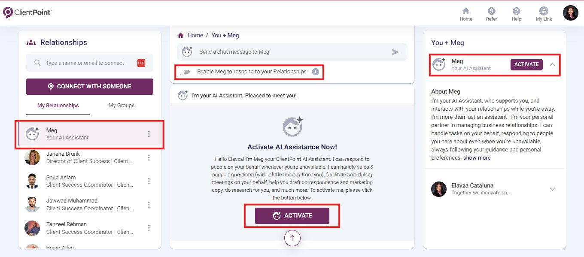
Task: Click the Meg AI Assistant avatar icon
Action: click(x=32, y=133)
